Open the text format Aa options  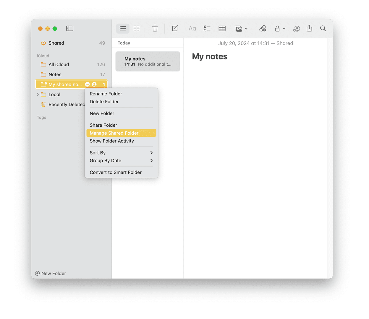point(192,28)
